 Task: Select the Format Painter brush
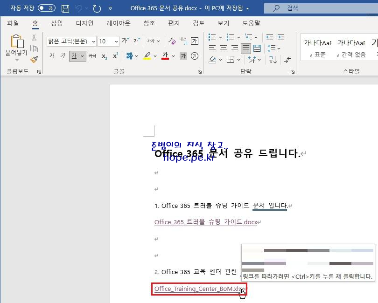pyautogui.click(x=34, y=59)
